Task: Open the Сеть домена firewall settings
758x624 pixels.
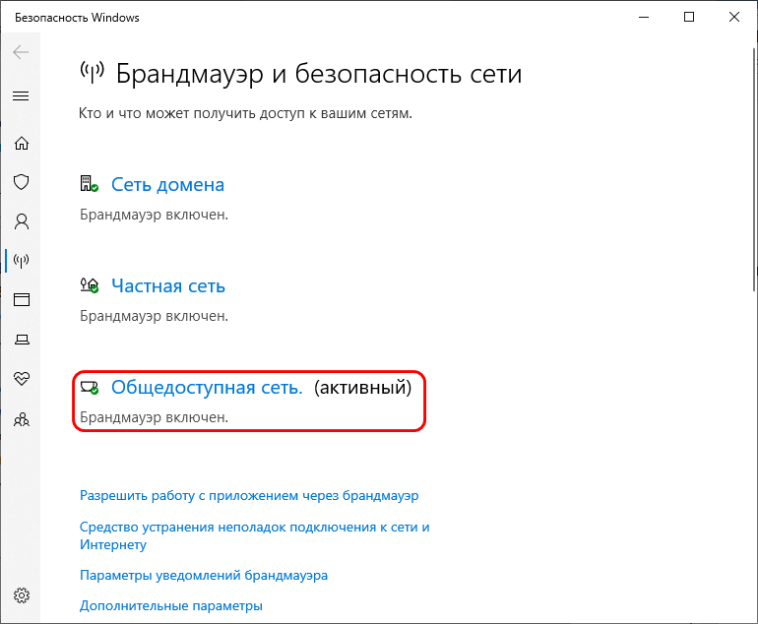Action: [167, 185]
